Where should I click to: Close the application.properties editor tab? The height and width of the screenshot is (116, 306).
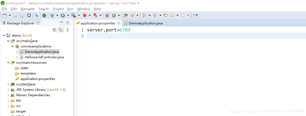(119, 23)
